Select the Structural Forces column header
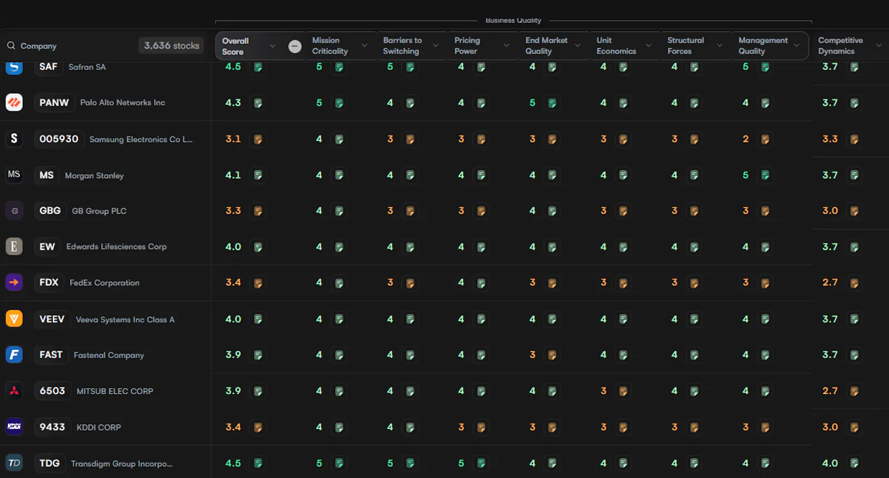889x478 pixels. 686,46
